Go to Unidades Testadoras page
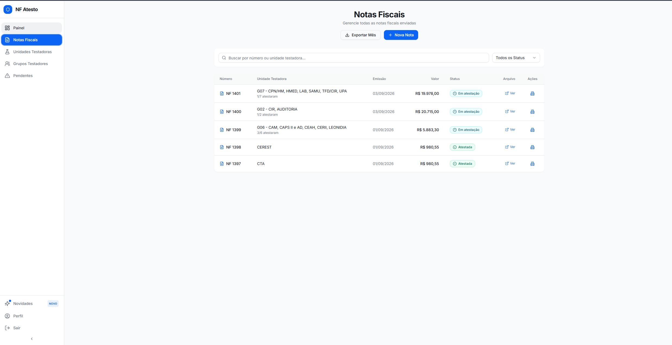This screenshot has height=345, width=672. [x=31, y=52]
